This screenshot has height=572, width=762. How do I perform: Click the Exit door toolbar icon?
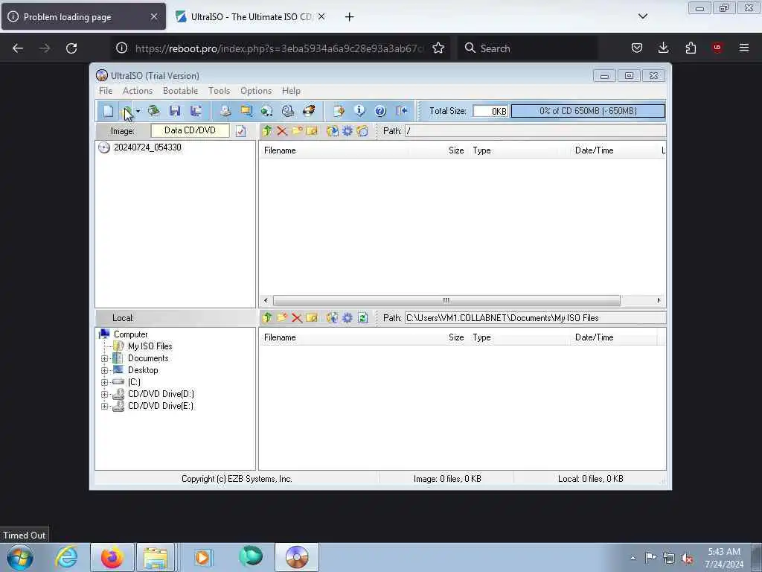401,111
